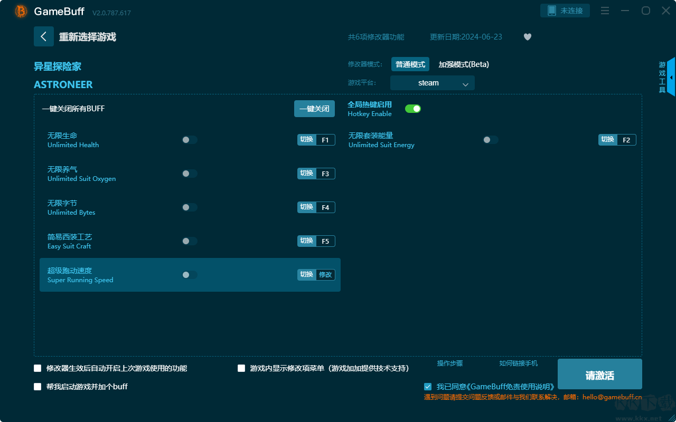The width and height of the screenshot is (676, 422).
Task: Minimize the GameBuff window
Action: (625, 11)
